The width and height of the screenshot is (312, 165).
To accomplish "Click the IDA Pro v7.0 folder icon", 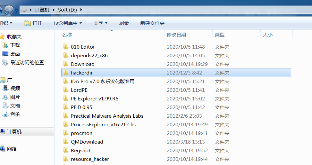I will pos(65,81).
